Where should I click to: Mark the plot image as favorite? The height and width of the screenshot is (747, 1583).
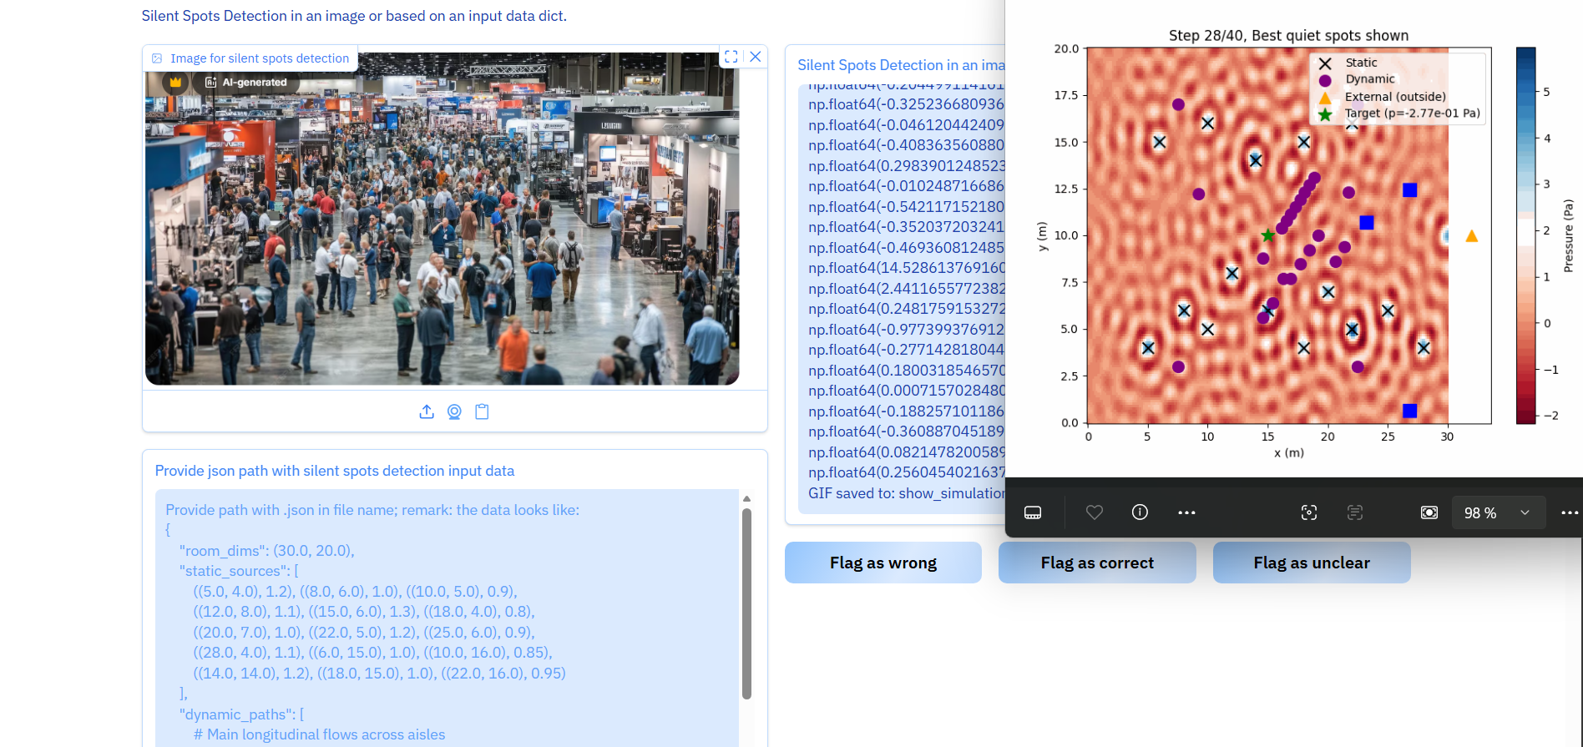click(1095, 512)
